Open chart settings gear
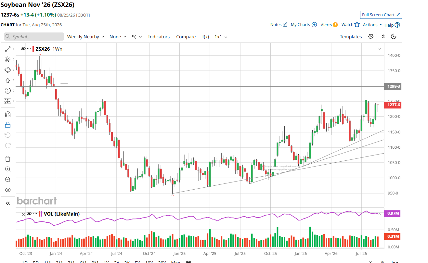 pos(371,36)
